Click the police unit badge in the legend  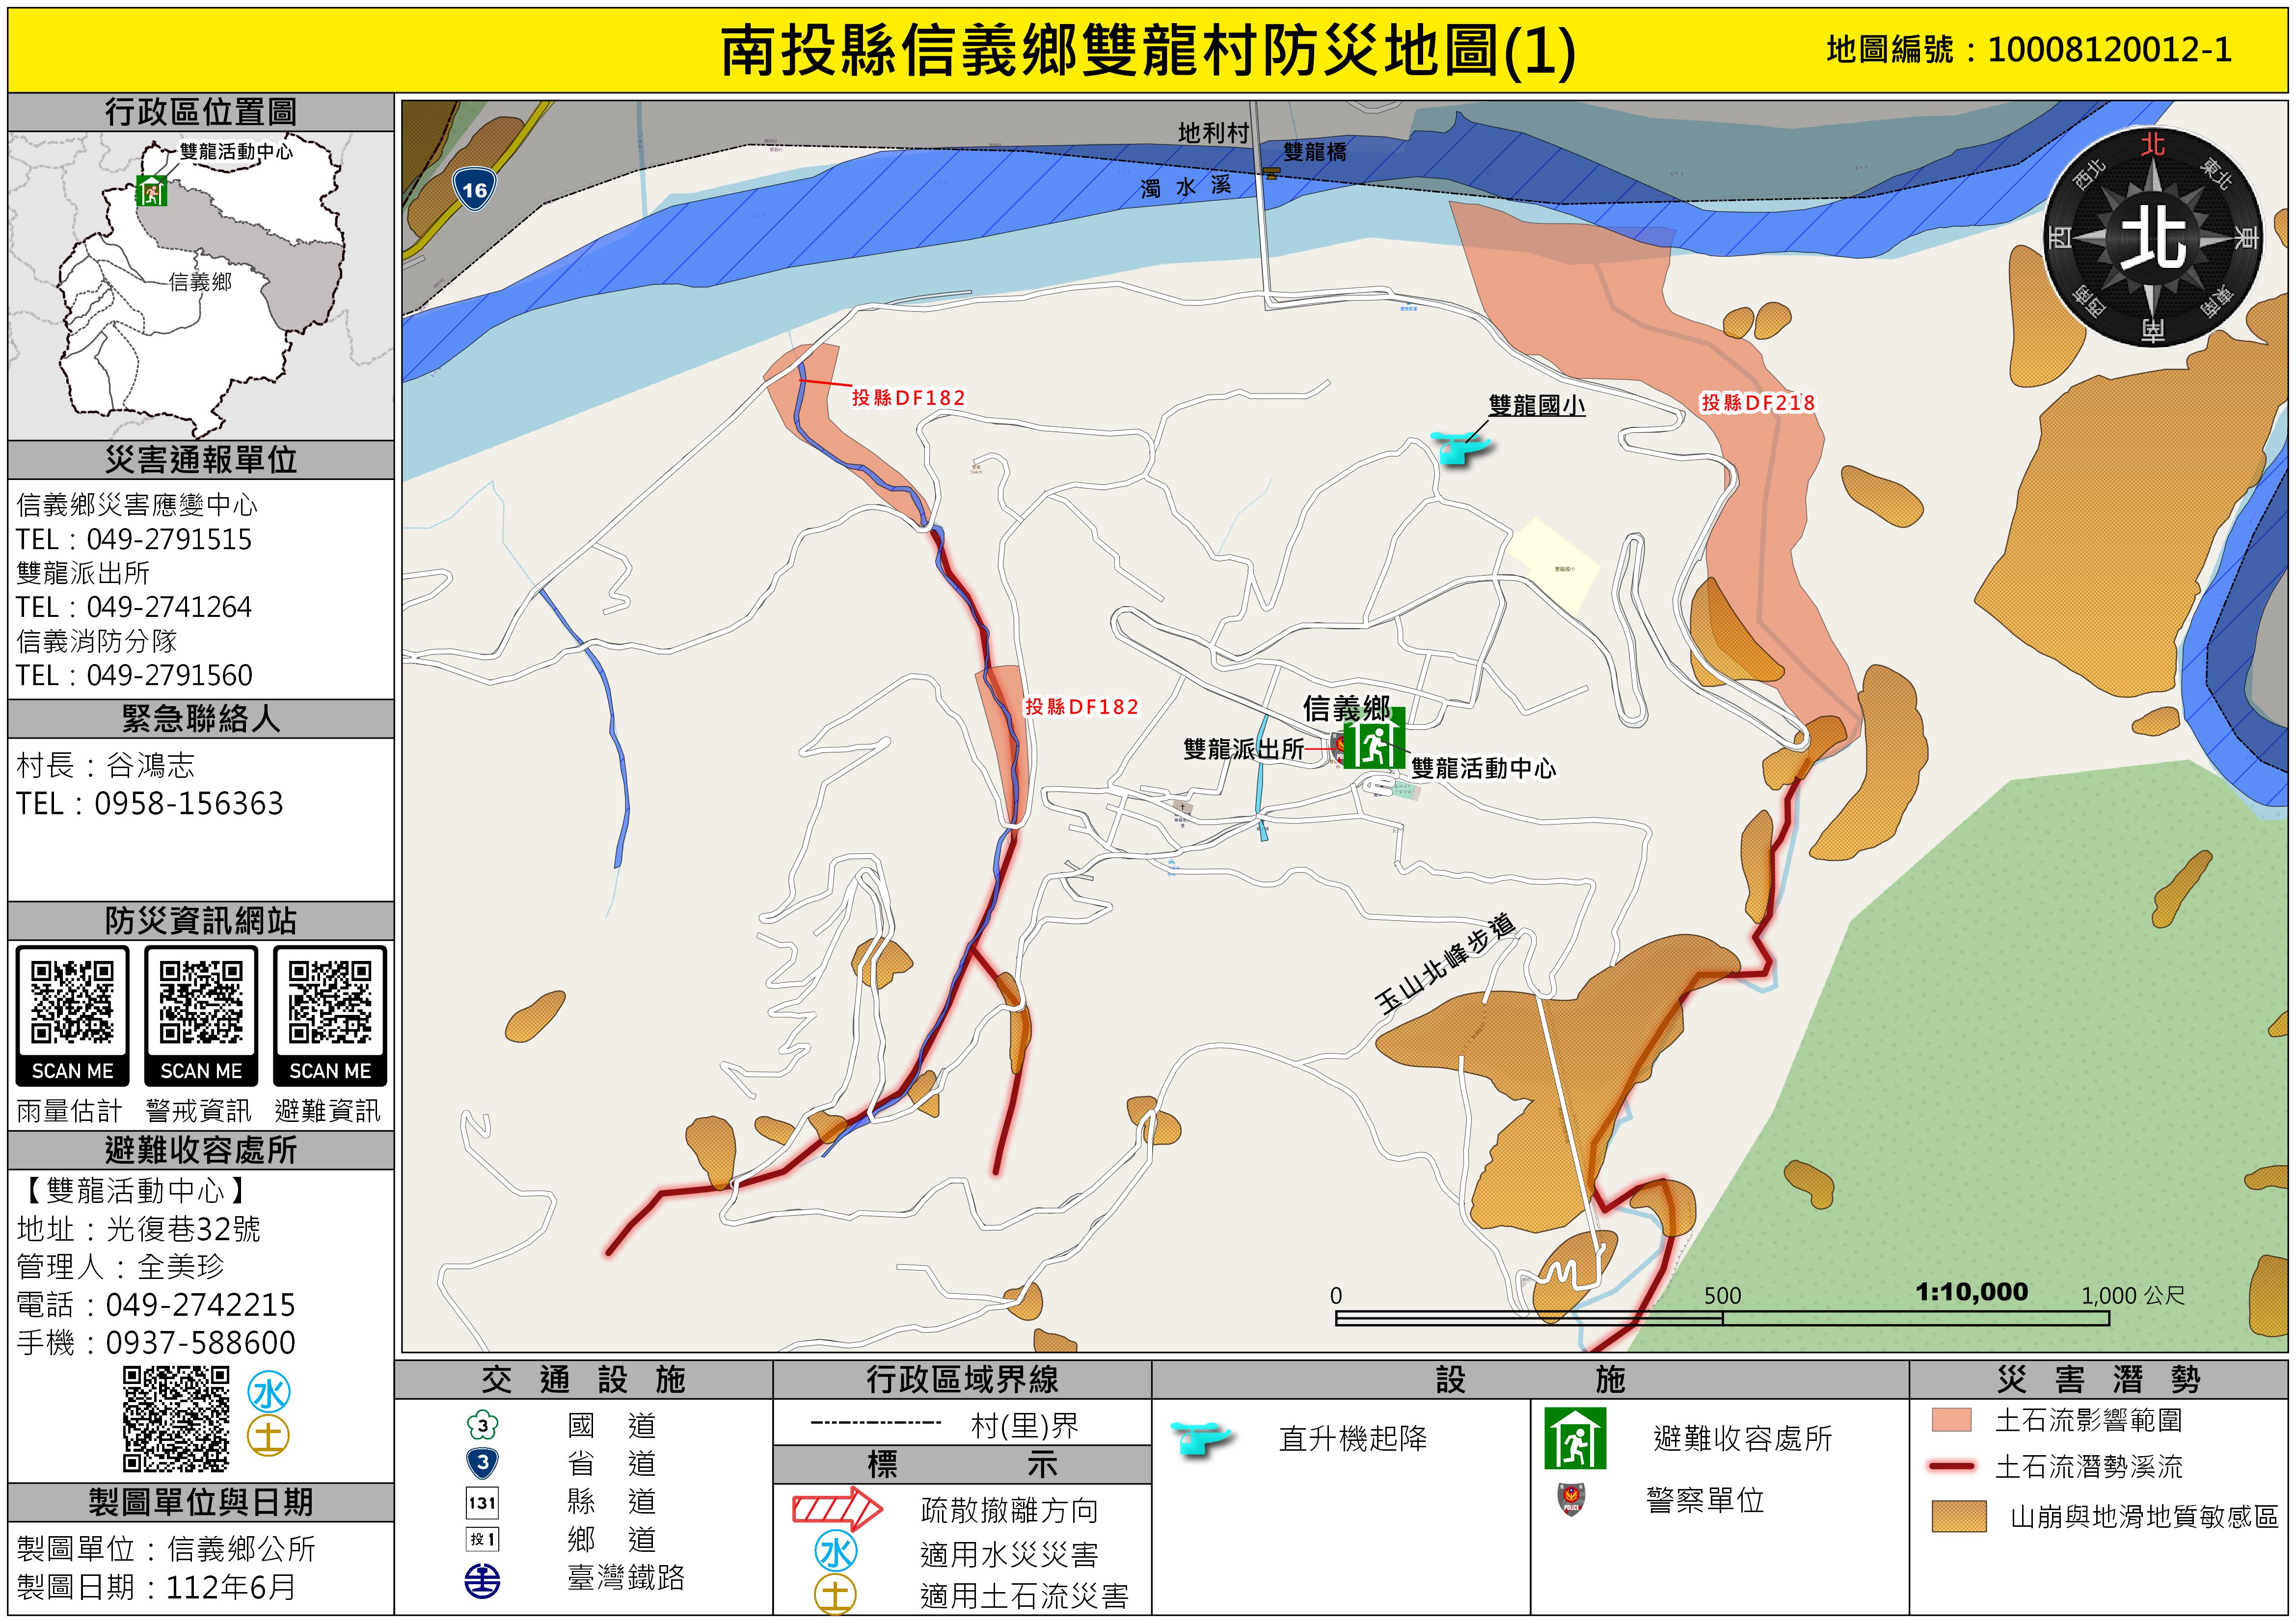1571,1499
